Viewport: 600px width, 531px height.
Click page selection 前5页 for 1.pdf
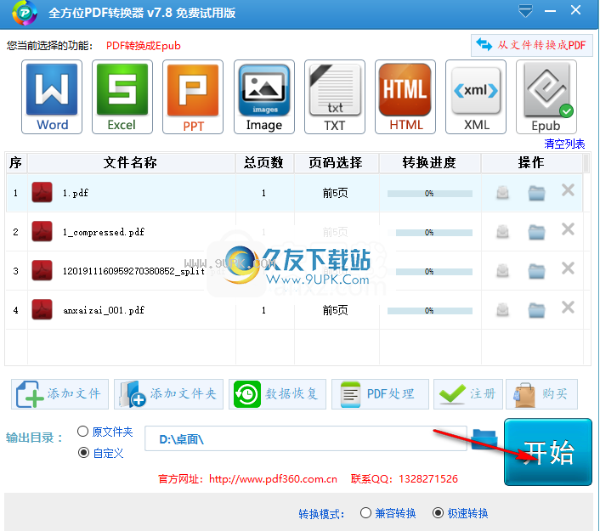coord(335,193)
